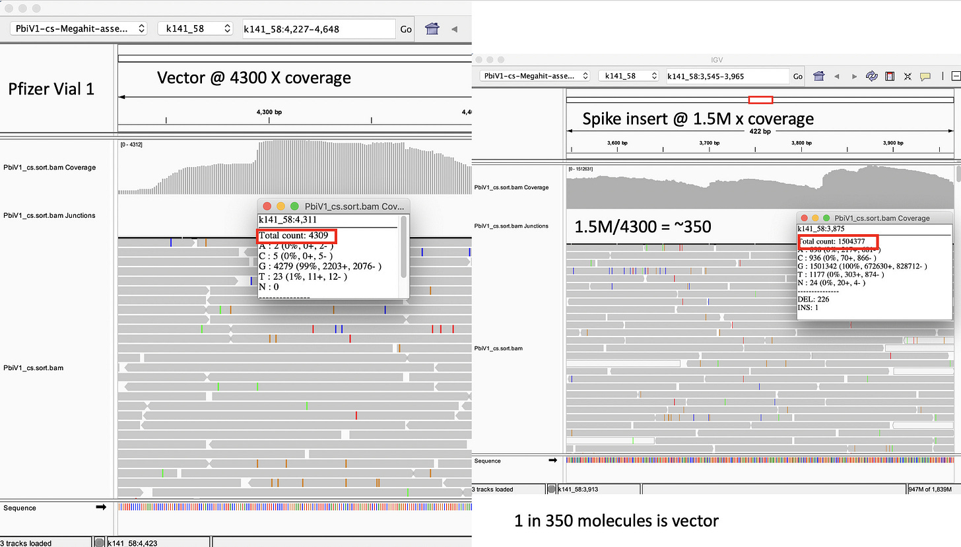Click the '3,600 bp' ruler label
The height and width of the screenshot is (547, 961).
click(616, 143)
